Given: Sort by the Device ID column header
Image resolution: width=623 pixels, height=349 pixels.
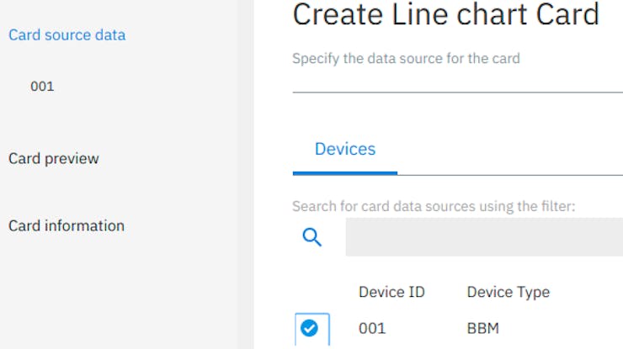Looking at the screenshot, I should point(391,292).
